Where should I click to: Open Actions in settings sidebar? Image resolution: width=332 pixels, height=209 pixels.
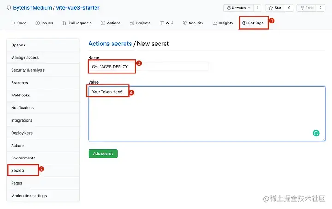43,145
